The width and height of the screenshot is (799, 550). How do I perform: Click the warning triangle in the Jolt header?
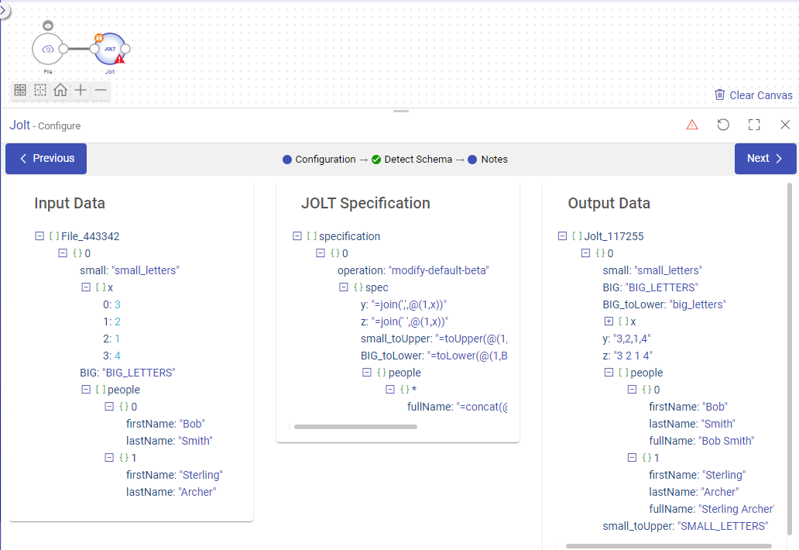[x=692, y=124]
